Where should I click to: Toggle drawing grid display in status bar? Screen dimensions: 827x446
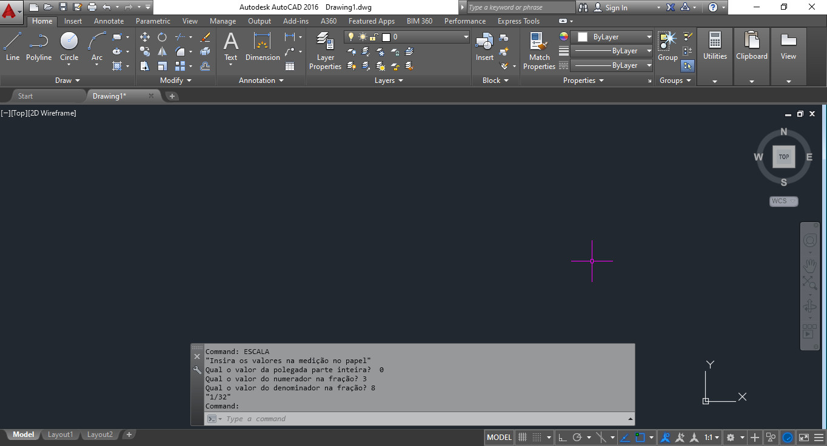(522, 437)
